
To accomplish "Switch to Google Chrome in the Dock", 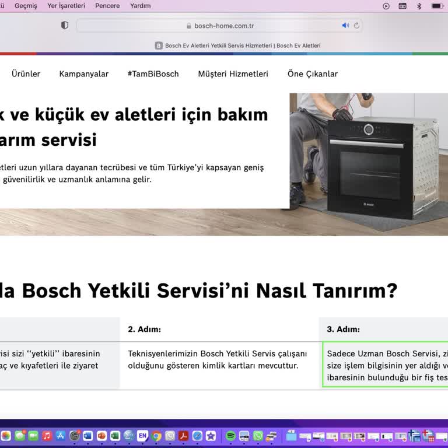I will click(156, 436).
